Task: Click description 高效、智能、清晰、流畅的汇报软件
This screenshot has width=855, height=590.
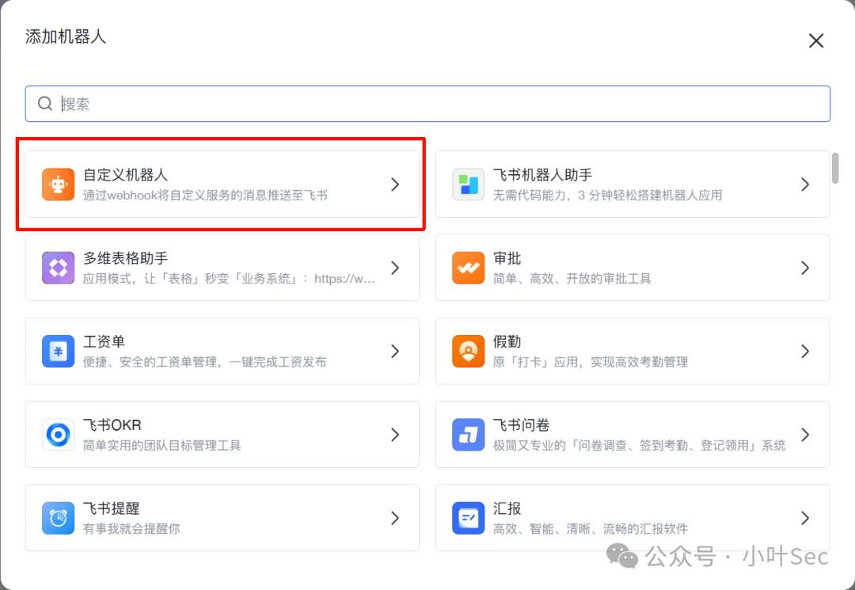Action: [591, 529]
